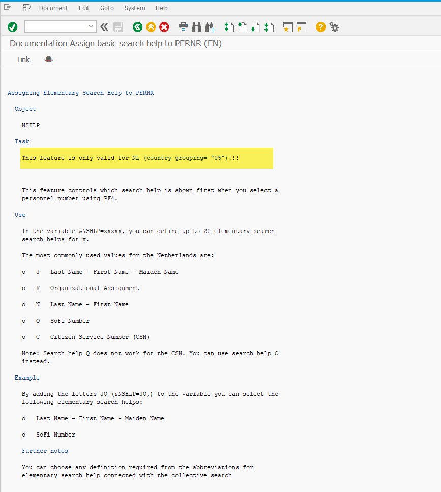The image size is (441, 492).
Task: Open the Edit menu
Action: [84, 8]
